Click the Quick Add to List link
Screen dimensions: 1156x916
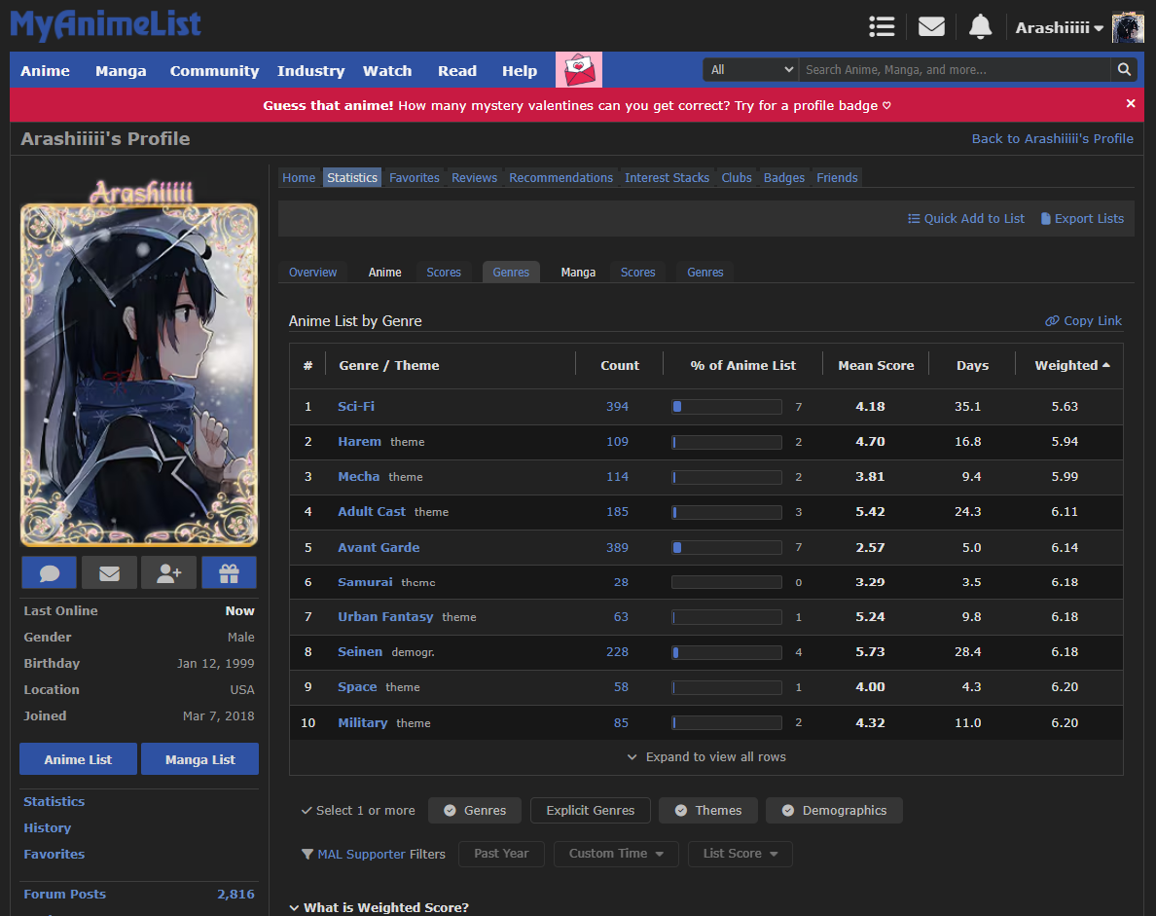[x=966, y=218]
